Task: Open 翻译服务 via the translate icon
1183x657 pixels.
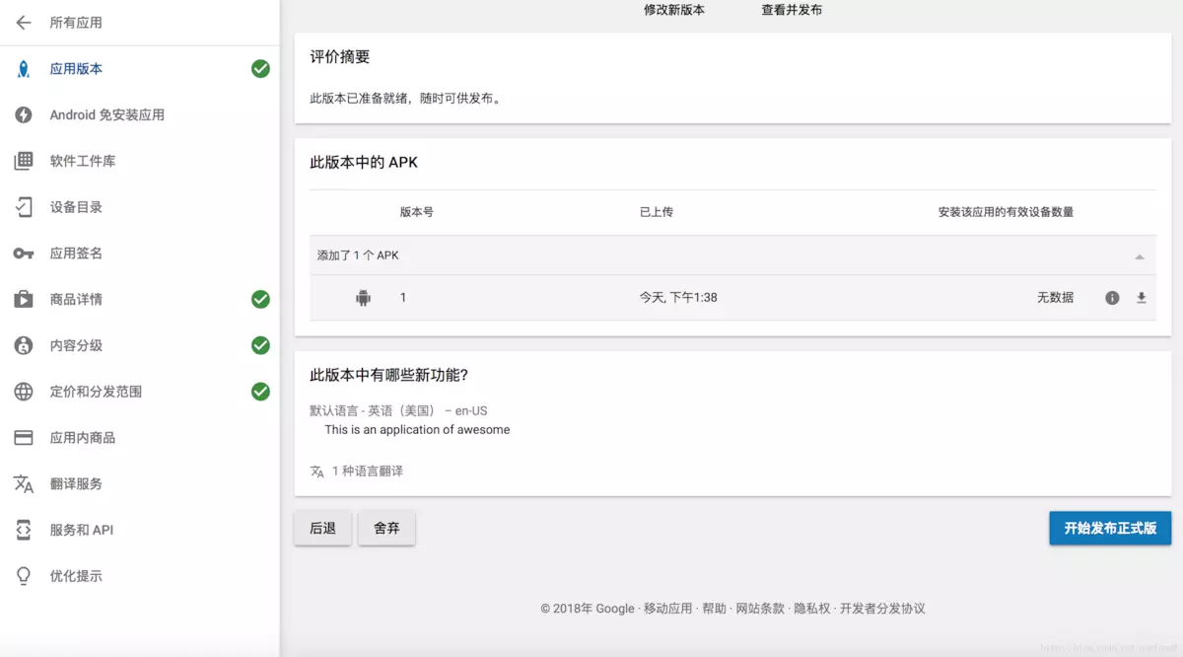Action: click(x=24, y=483)
